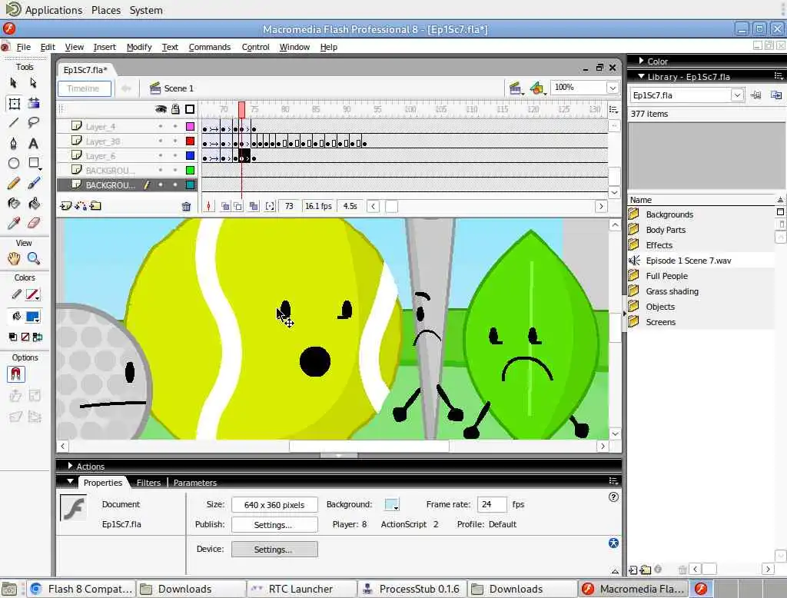The width and height of the screenshot is (787, 598).
Task: Open the fill color swatch
Action: [x=33, y=317]
